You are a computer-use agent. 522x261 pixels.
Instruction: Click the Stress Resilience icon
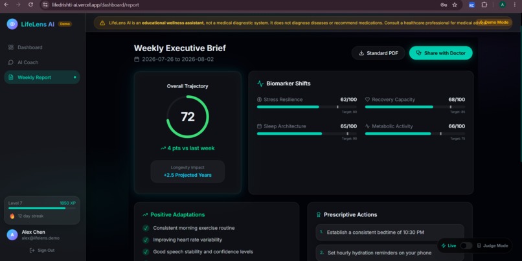pyautogui.click(x=259, y=100)
